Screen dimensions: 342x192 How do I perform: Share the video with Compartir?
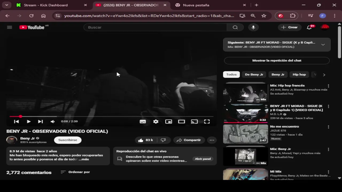pyautogui.click(x=189, y=140)
